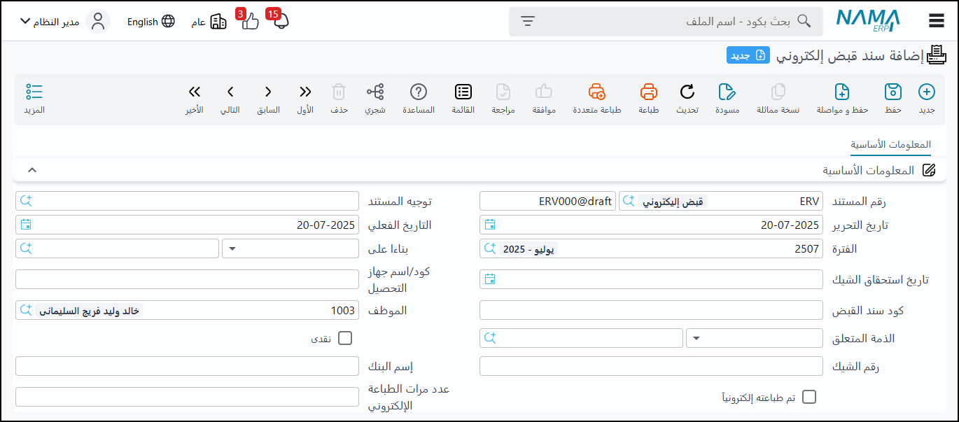The image size is (959, 422).
Task: Click the cheque number (رقم الشيك) input field
Action: coord(651,366)
